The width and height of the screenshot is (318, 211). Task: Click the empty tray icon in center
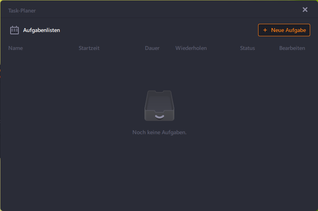[159, 106]
